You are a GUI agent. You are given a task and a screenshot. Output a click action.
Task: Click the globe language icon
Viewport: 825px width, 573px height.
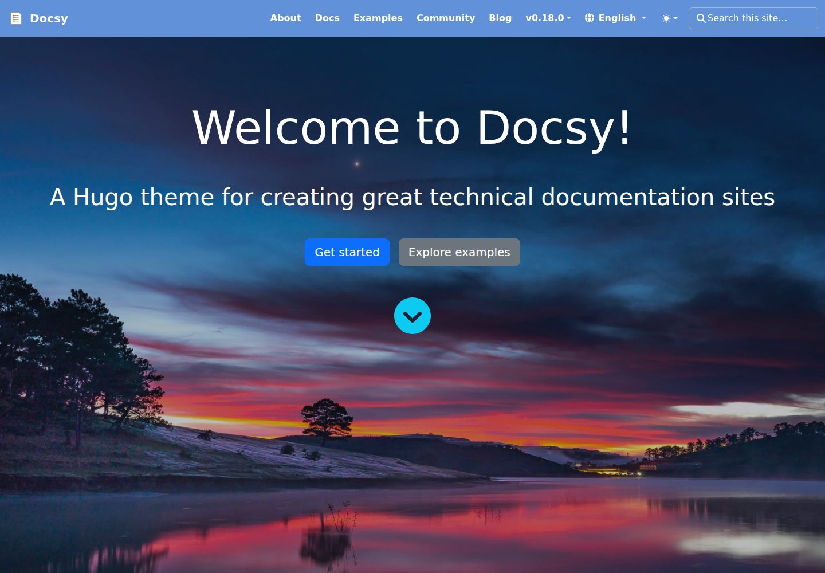[590, 18]
